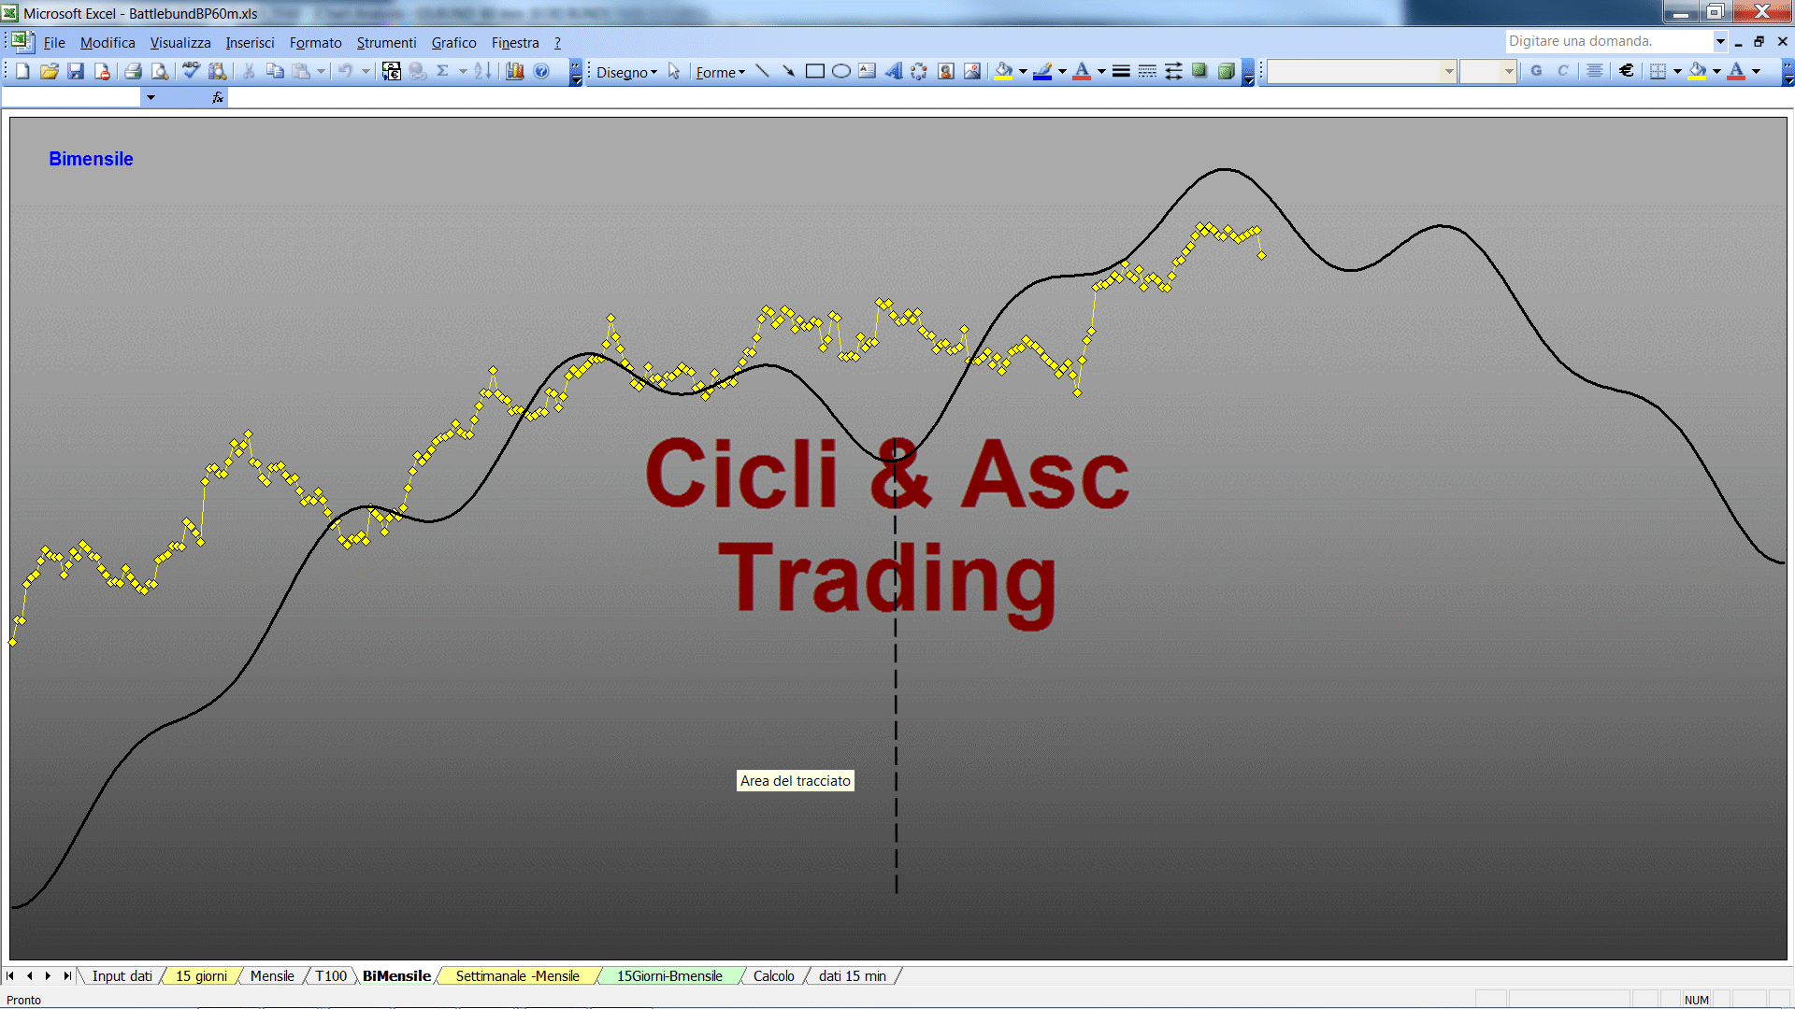1795x1009 pixels.
Task: Click the AutoSum sigma icon
Action: point(443,71)
